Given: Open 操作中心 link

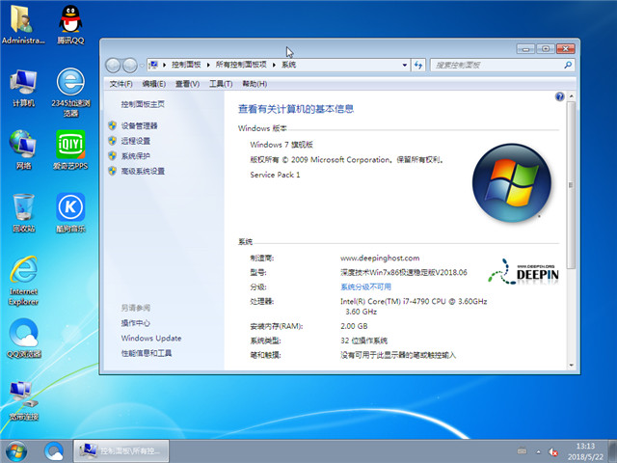Looking at the screenshot, I should 135,323.
